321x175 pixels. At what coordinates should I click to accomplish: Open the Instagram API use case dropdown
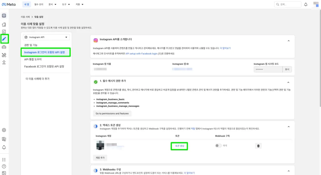click(46, 37)
